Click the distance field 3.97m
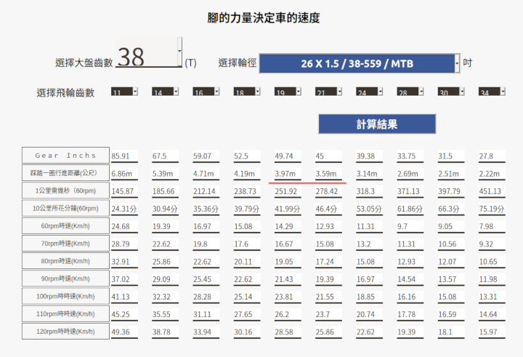 [288, 174]
